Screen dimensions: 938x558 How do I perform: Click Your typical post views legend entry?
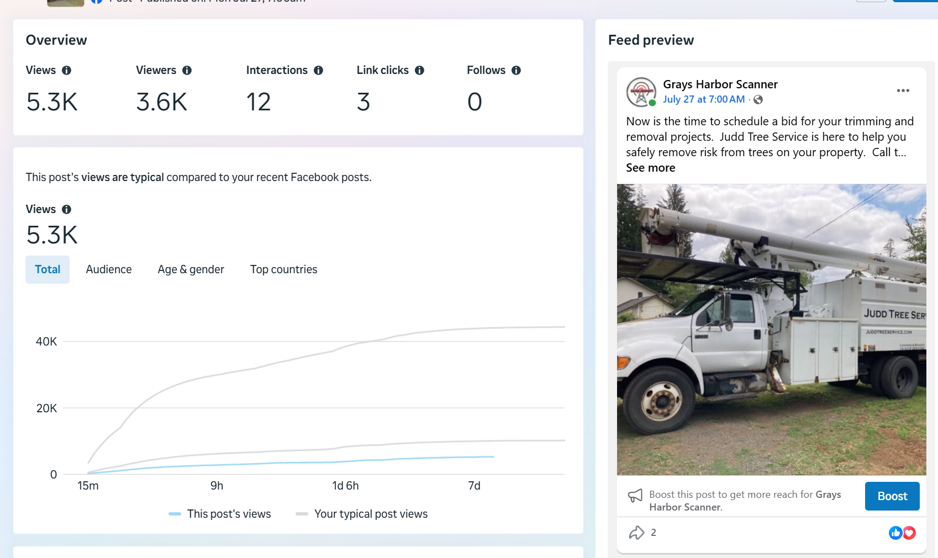pyautogui.click(x=362, y=514)
